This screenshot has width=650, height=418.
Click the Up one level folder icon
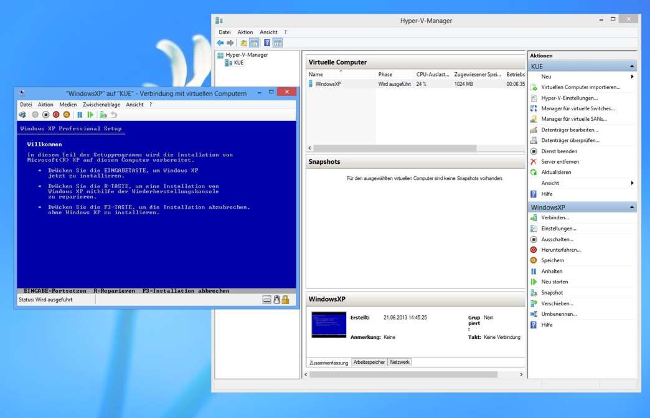point(244,43)
